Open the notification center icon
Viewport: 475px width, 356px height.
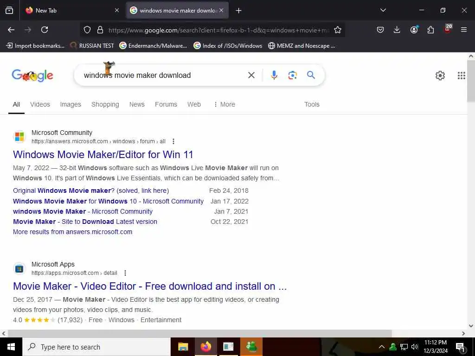(x=460, y=347)
